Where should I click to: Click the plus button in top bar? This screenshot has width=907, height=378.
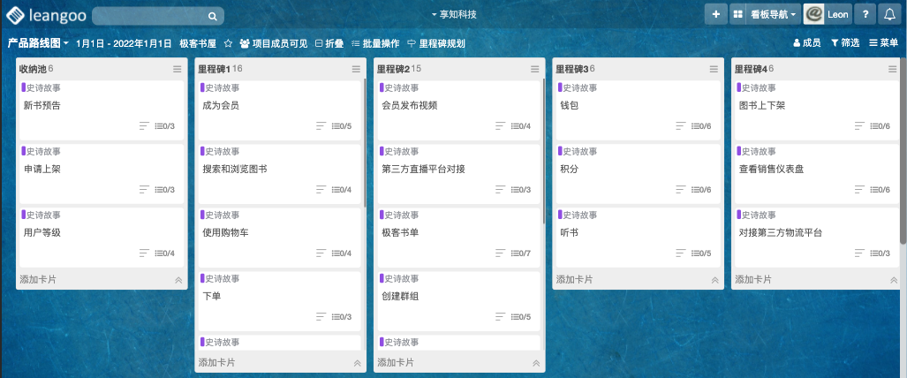715,14
